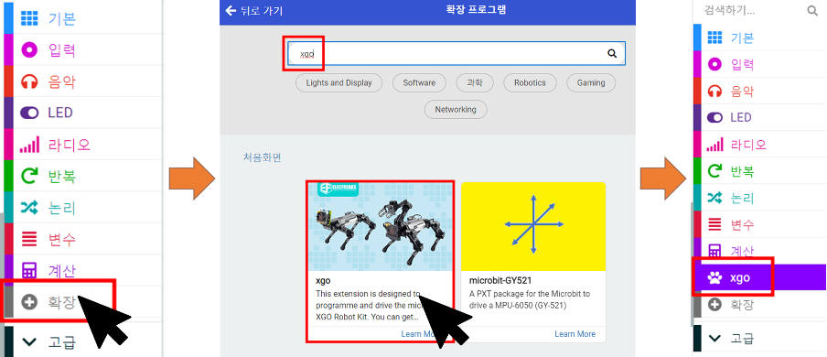Click 라디오 signal icon in right toolbox

pyautogui.click(x=714, y=145)
